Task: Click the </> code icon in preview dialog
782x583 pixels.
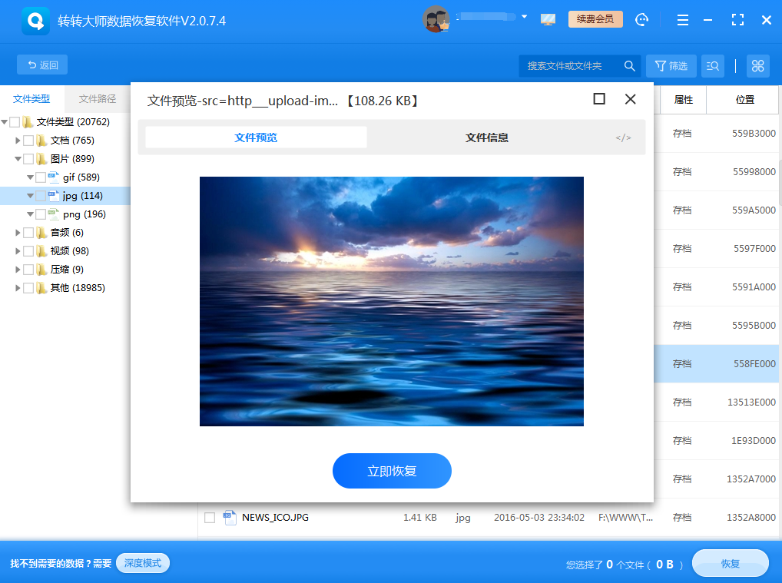Action: 624,137
